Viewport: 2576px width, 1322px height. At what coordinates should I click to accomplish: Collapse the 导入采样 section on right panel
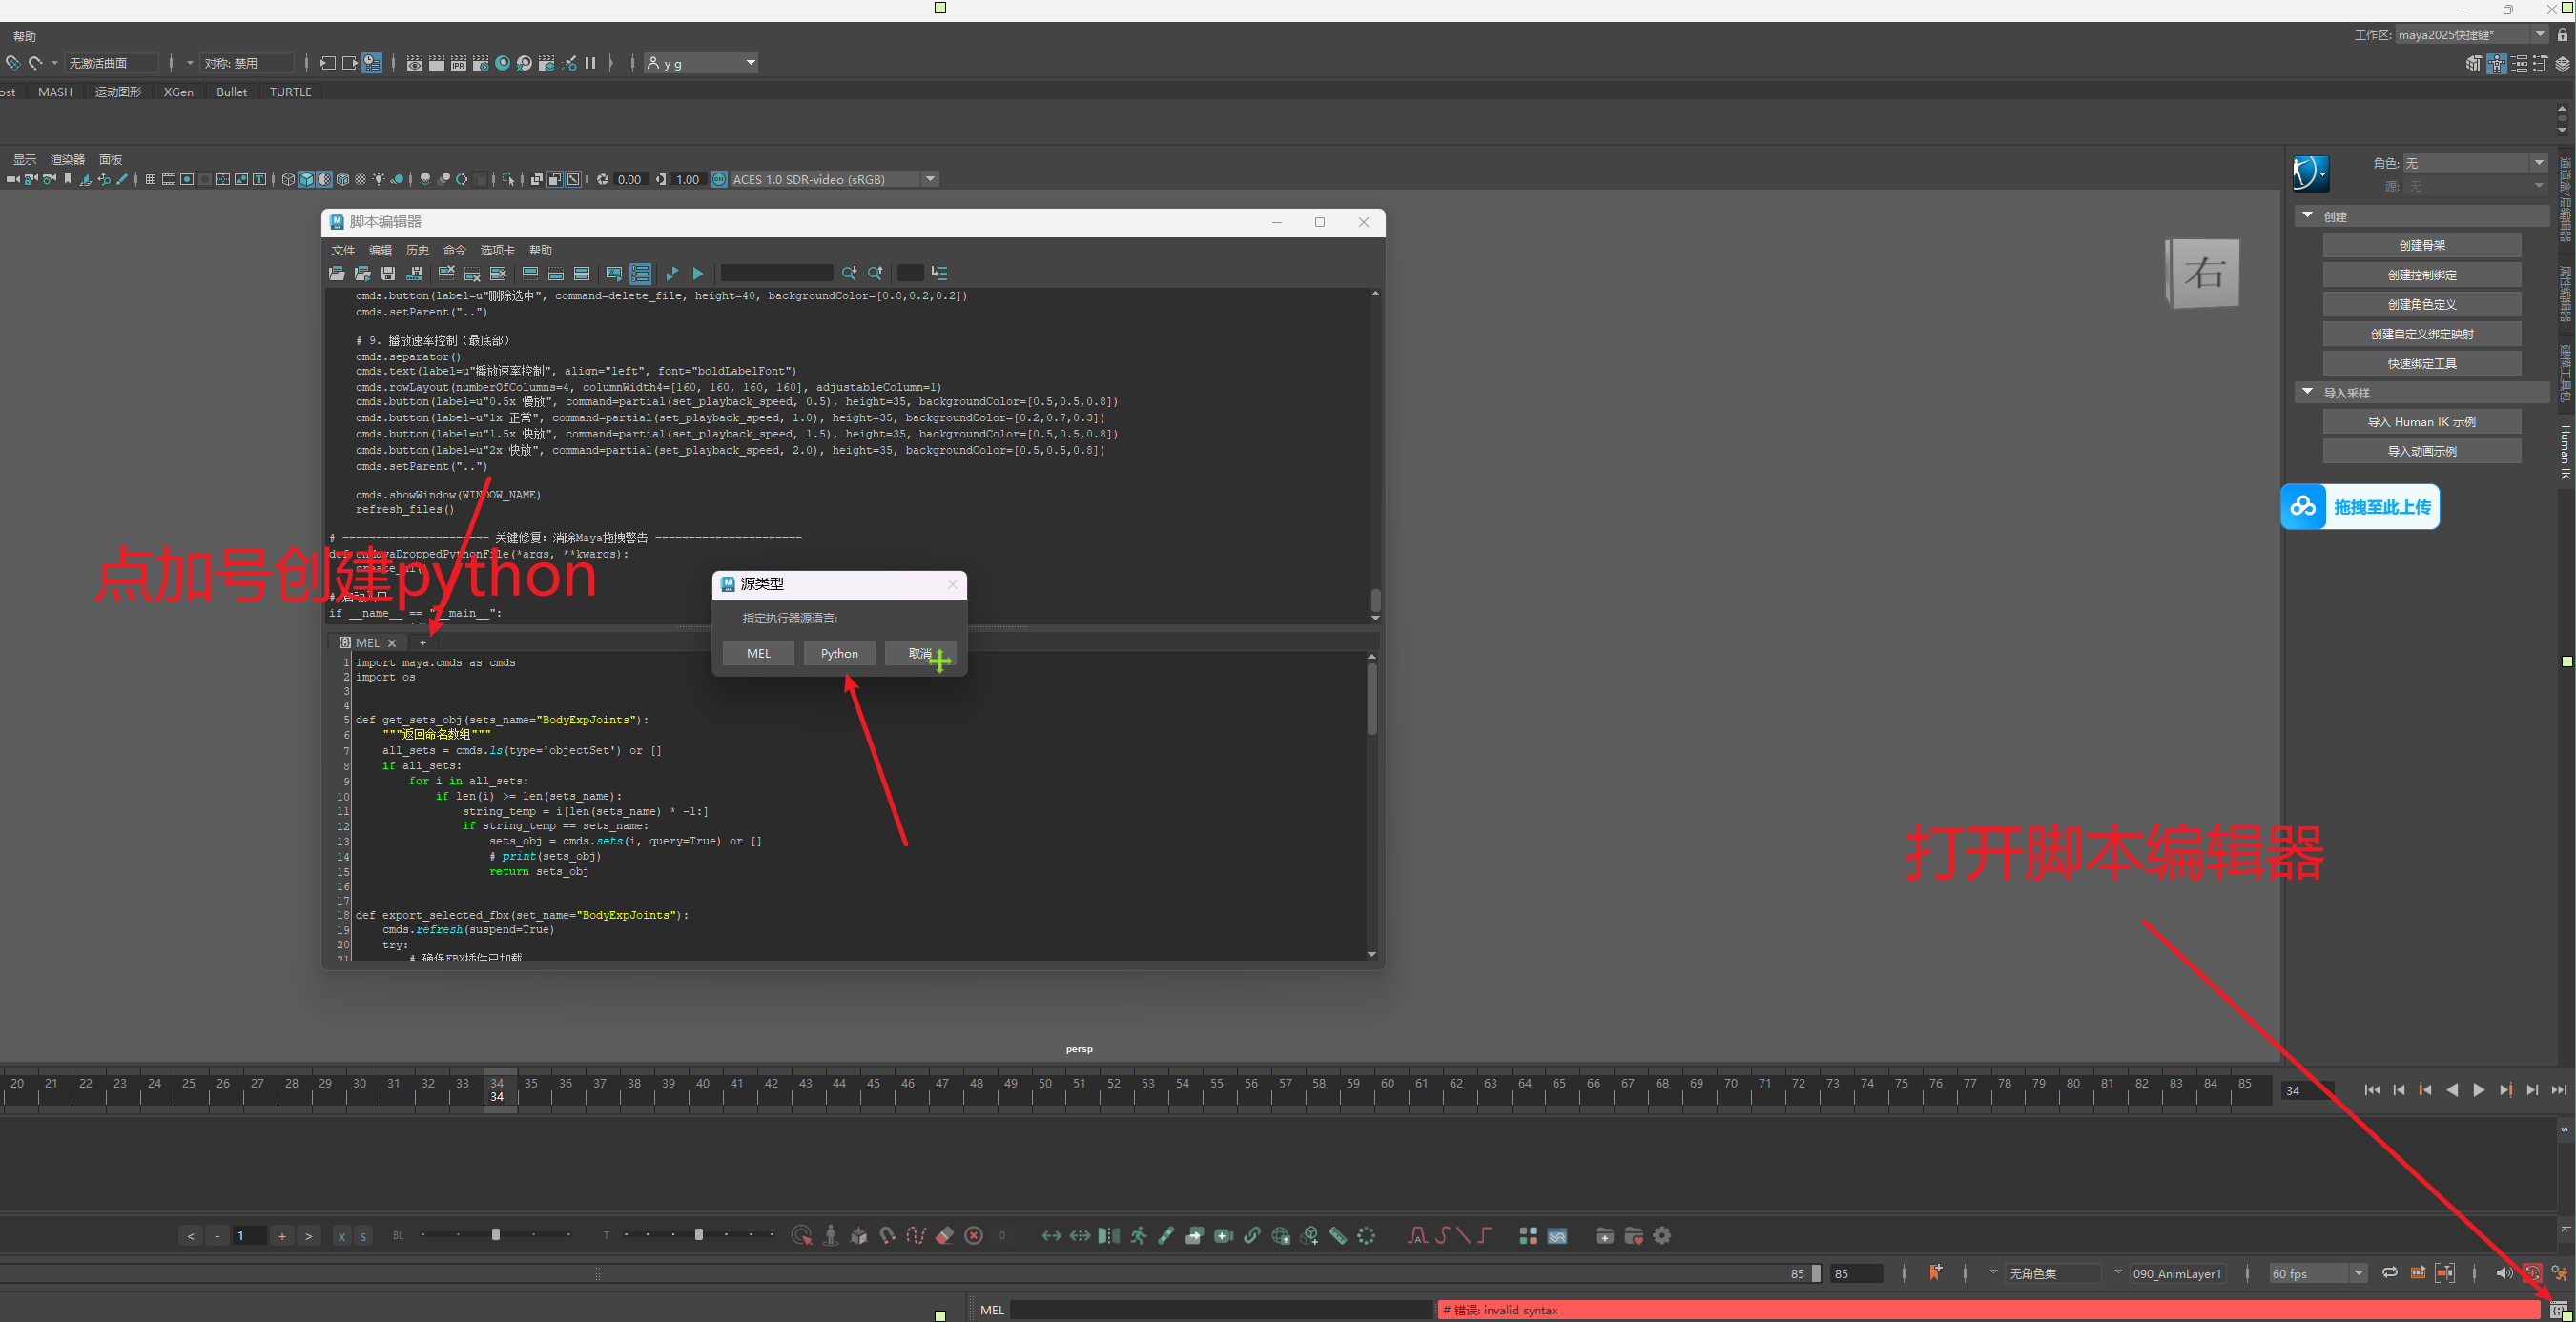2308,392
